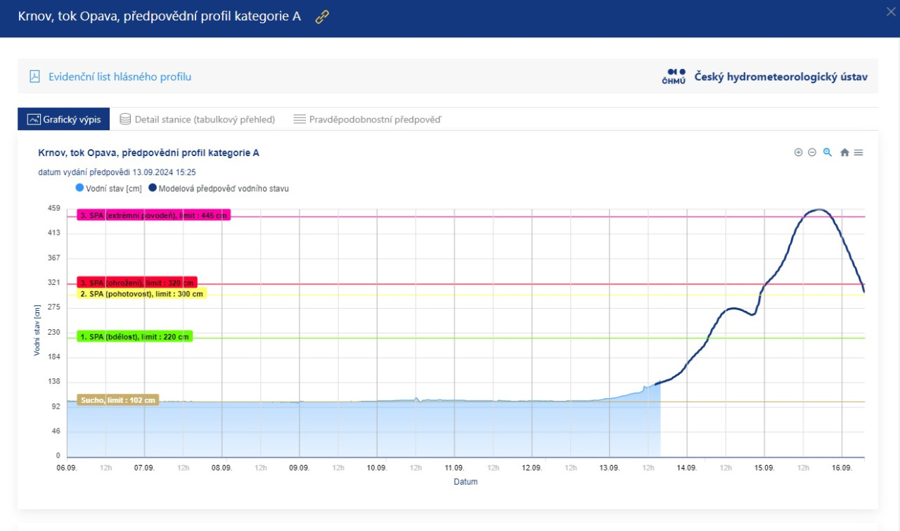Click the lines icon in Pravděpodobnostní předpověď tab
The width and height of the screenshot is (900, 531).
click(299, 120)
